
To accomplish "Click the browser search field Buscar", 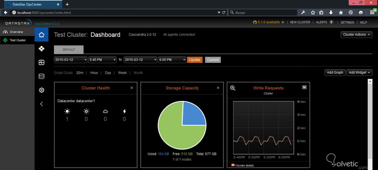I will [x=263, y=13].
